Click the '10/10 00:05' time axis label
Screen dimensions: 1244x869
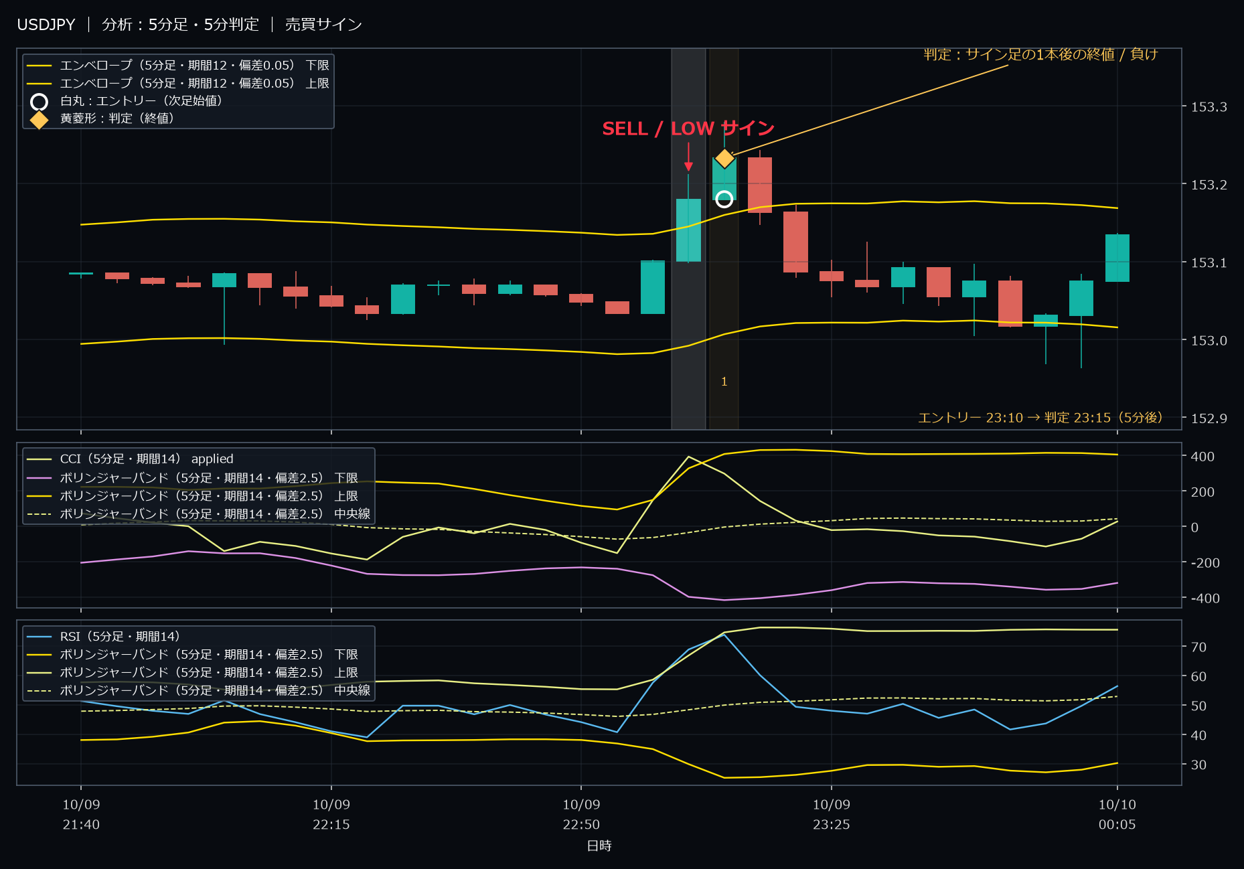[x=1117, y=815]
